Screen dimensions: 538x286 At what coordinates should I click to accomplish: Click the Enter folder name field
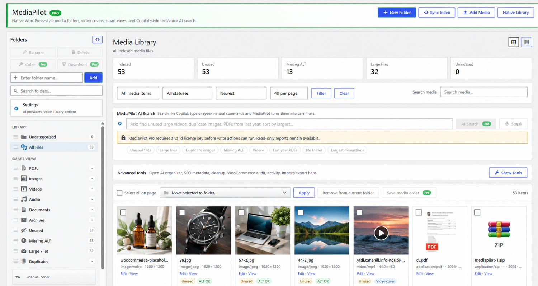[x=47, y=78]
